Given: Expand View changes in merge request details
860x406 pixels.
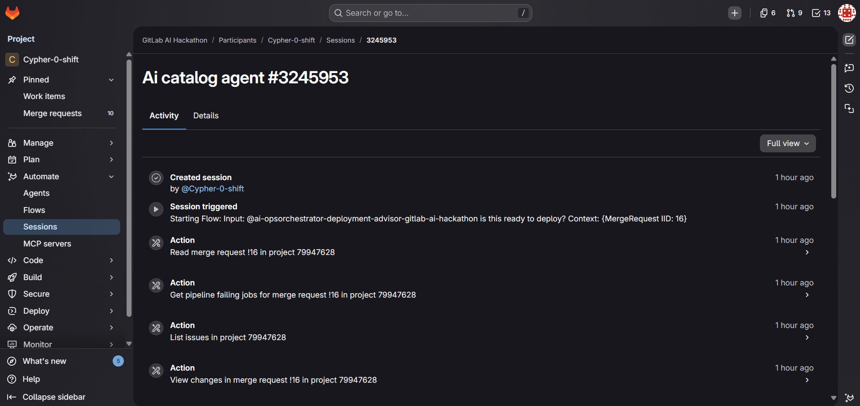Looking at the screenshot, I should point(807,380).
